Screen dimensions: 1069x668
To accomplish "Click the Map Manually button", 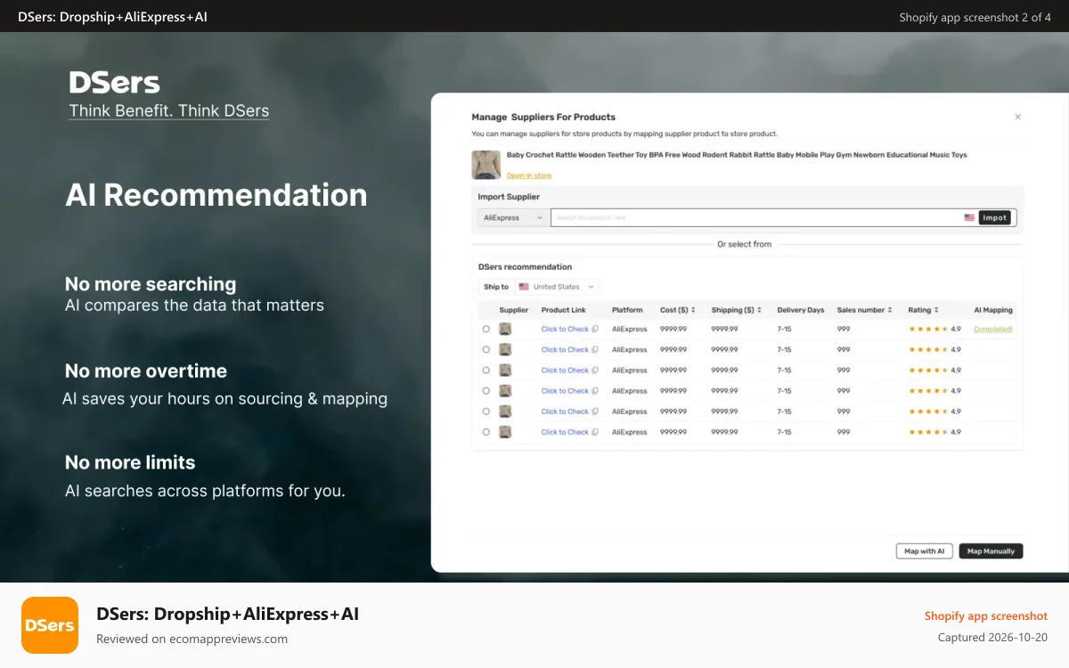I will point(991,551).
